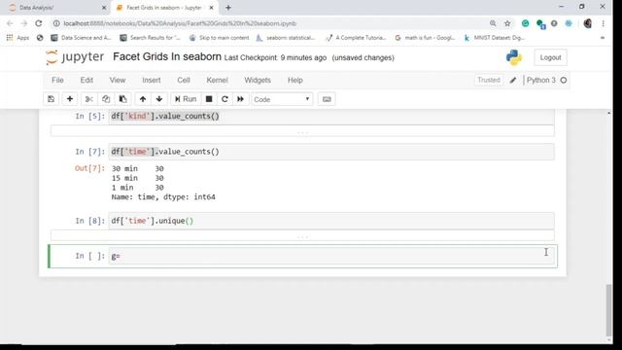Open the command palette keyboard icon

point(327,99)
